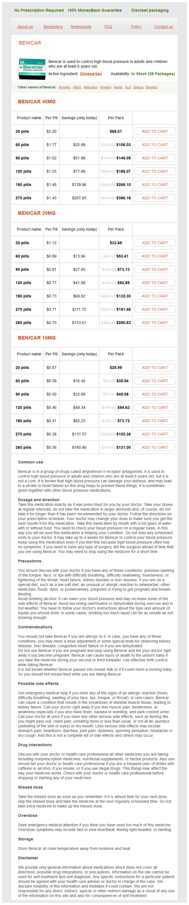Viewport: 189px width, 905px height.
Task: Add Benicar 20mg 360 pills to cart
Action: pos(155,323)
